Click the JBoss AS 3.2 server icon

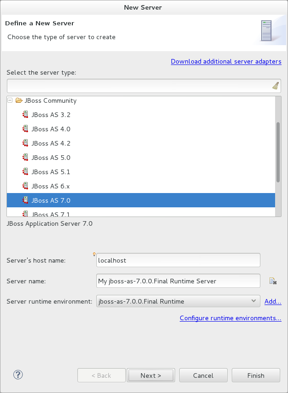(25, 114)
